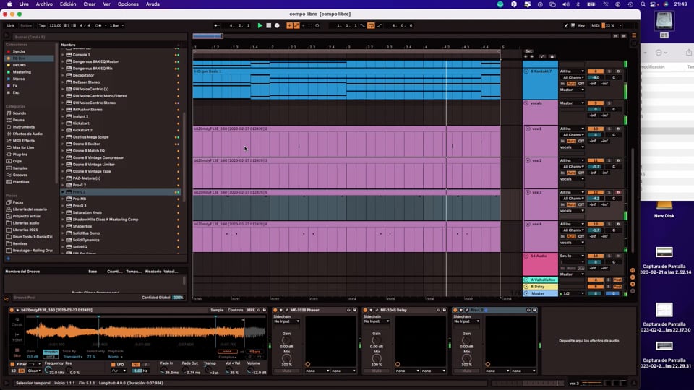Open the Plug-ins category
694x390 pixels.
click(x=20, y=155)
